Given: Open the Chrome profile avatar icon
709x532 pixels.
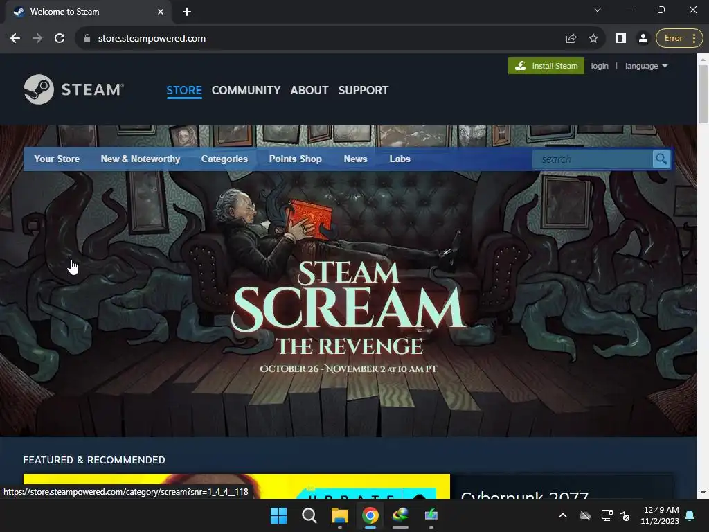Looking at the screenshot, I should (643, 39).
